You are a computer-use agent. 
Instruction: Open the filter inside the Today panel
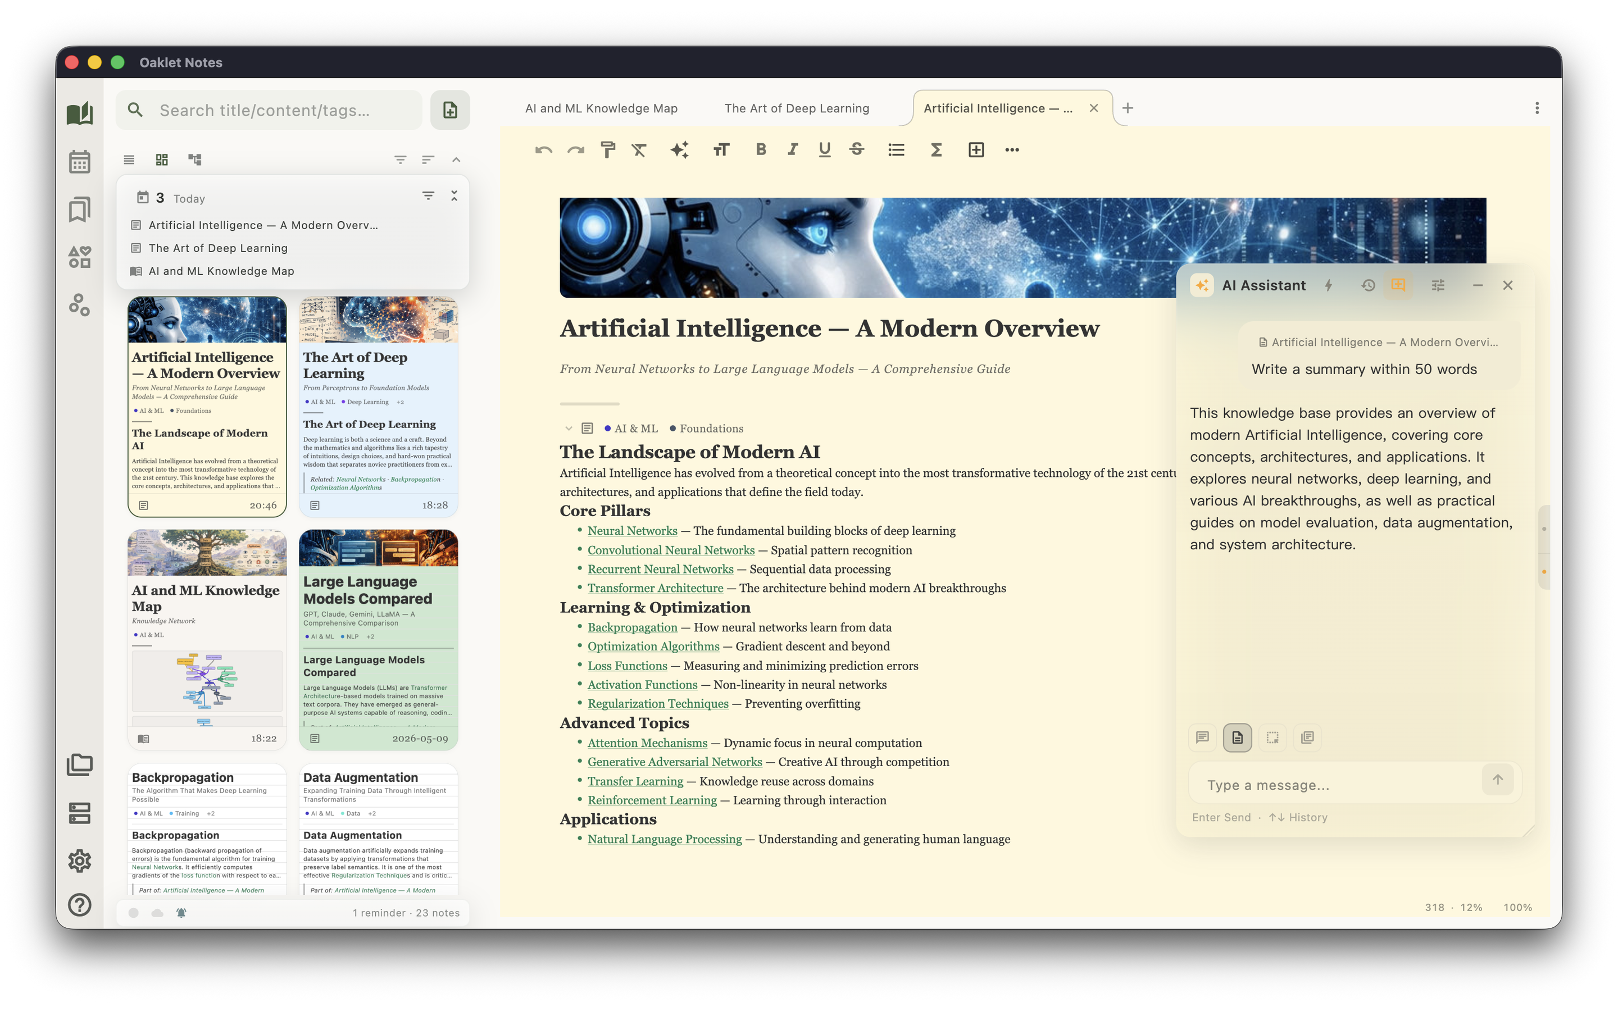click(428, 195)
